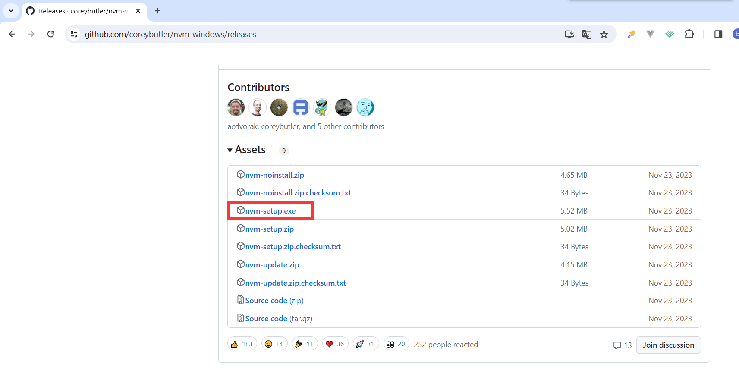Download nvm-setup.zip.checksum.txt
Screen dimensions: 739x380
coord(293,247)
